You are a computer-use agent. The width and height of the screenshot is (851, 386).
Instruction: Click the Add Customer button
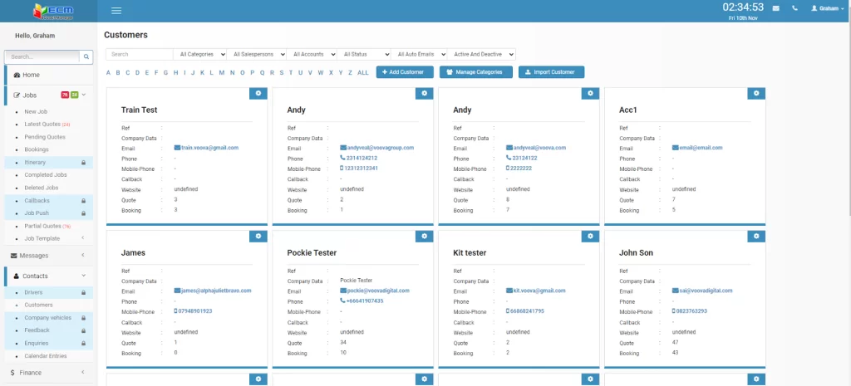pos(404,72)
